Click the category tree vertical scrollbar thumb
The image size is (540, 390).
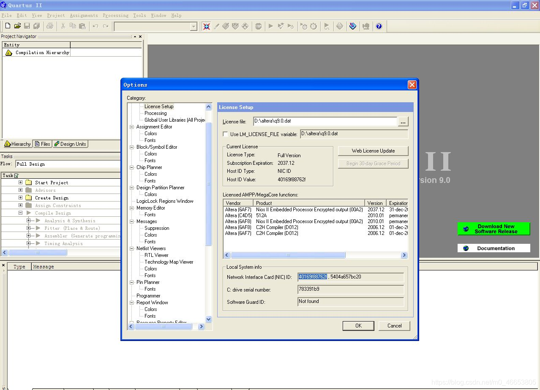pyautogui.click(x=208, y=184)
